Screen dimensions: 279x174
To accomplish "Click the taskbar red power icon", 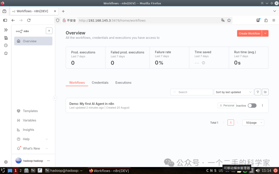I will tap(275, 171).
